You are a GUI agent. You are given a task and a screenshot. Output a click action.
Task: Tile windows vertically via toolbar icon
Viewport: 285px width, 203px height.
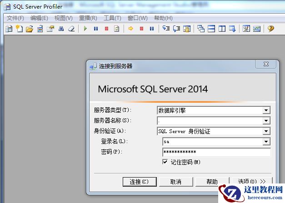222,29
